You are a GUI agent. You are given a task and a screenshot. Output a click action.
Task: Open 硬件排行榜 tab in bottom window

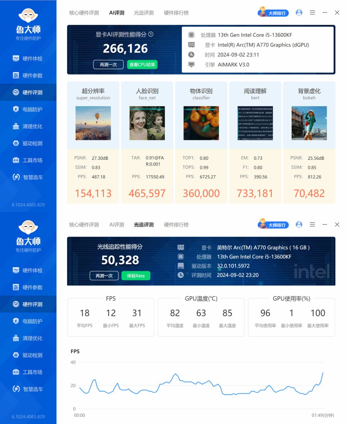click(176, 225)
